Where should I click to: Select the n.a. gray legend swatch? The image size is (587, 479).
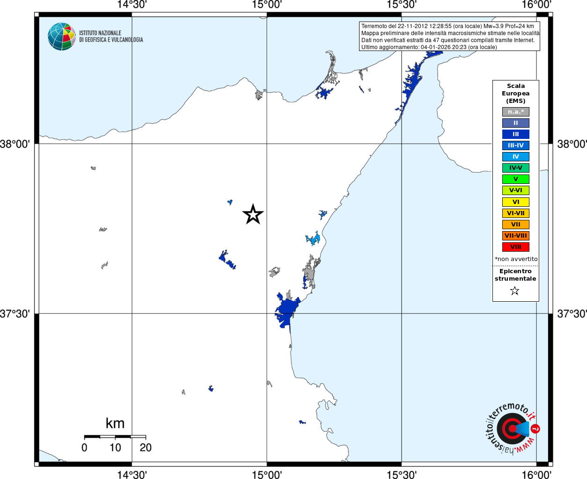(x=516, y=112)
